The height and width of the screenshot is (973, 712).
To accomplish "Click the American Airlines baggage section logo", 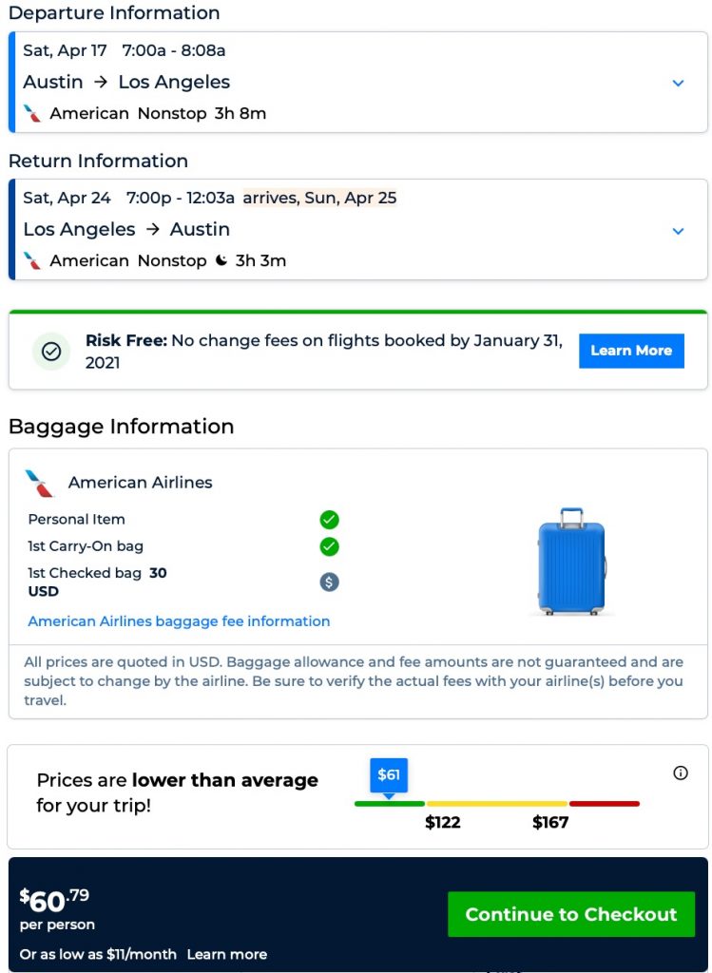I will point(40,483).
